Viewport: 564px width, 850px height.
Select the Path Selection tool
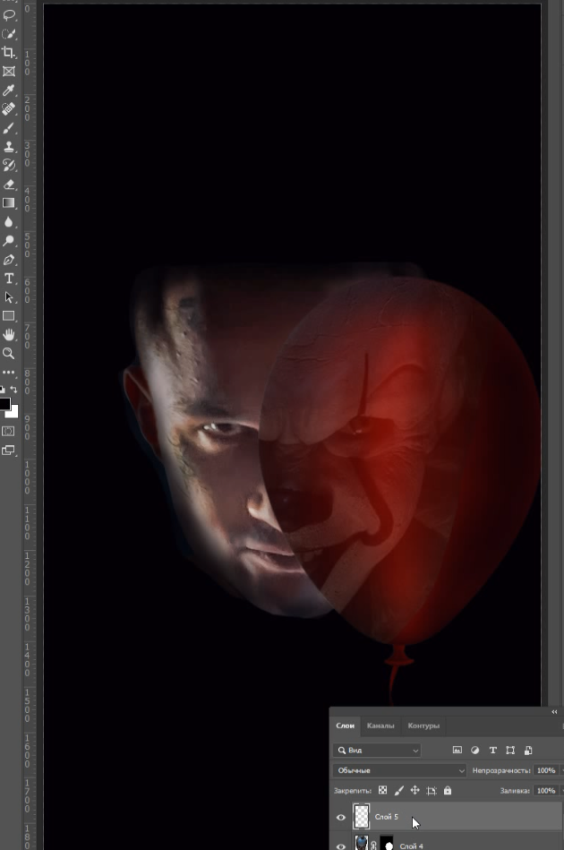tap(9, 297)
